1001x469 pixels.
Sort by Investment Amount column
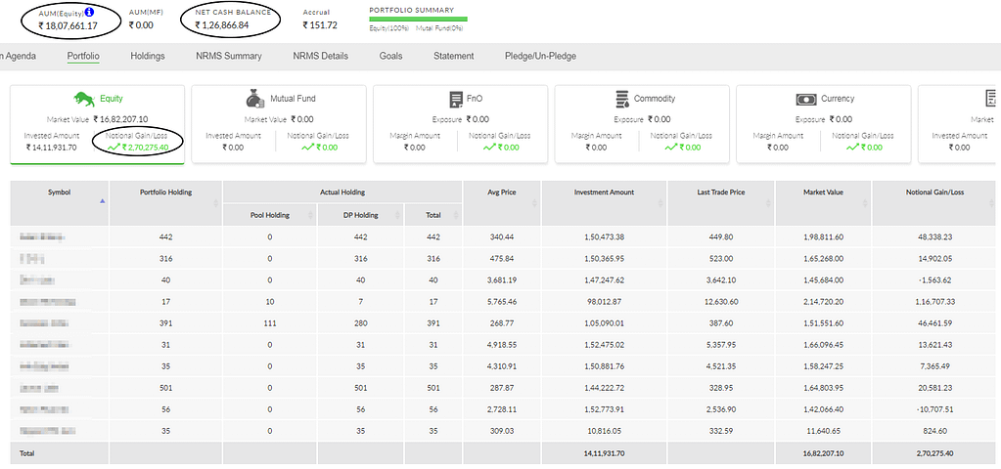click(x=660, y=203)
